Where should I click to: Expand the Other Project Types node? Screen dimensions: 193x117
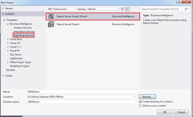pyautogui.click(x=8, y=62)
